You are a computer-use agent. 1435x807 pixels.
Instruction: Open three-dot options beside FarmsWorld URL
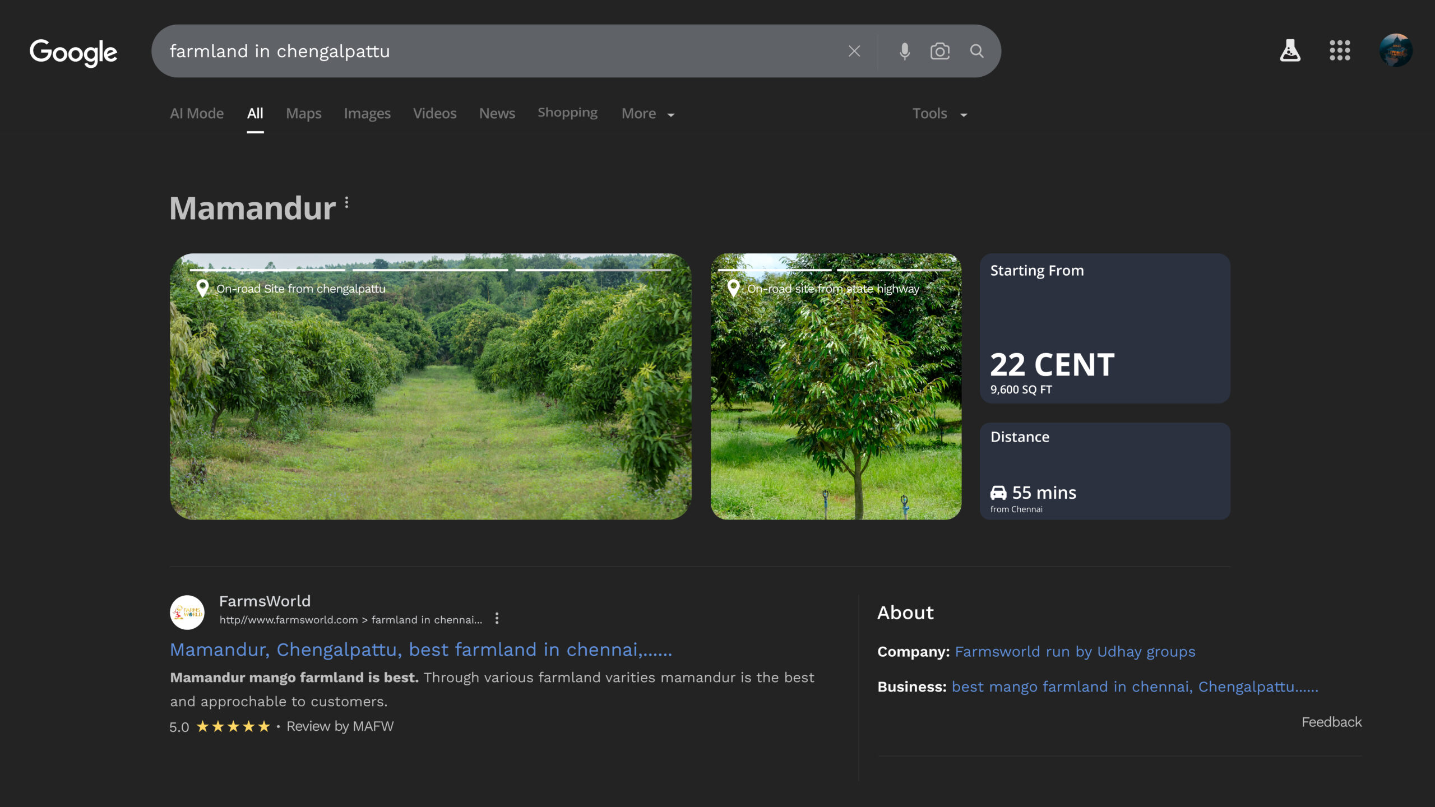(x=497, y=618)
